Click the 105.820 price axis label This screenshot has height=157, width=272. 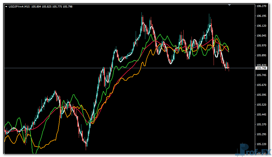click(261, 65)
